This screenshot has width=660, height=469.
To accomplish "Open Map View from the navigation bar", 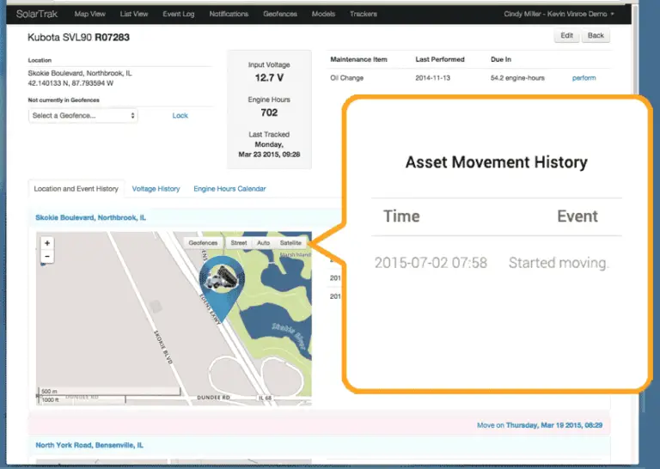I will 90,14.
